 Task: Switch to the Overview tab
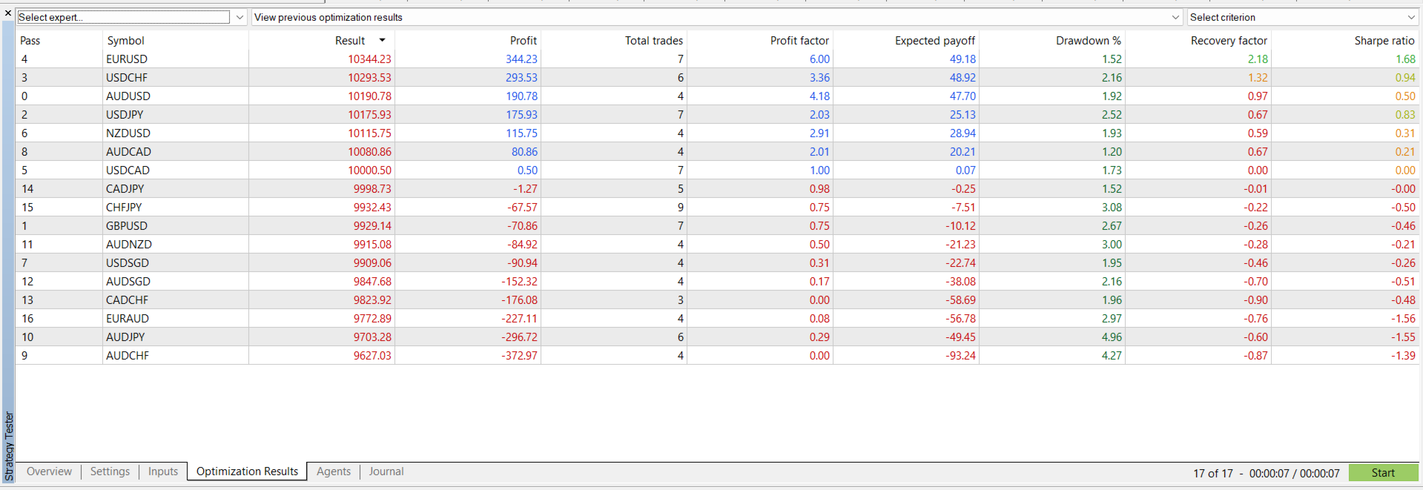click(x=49, y=471)
